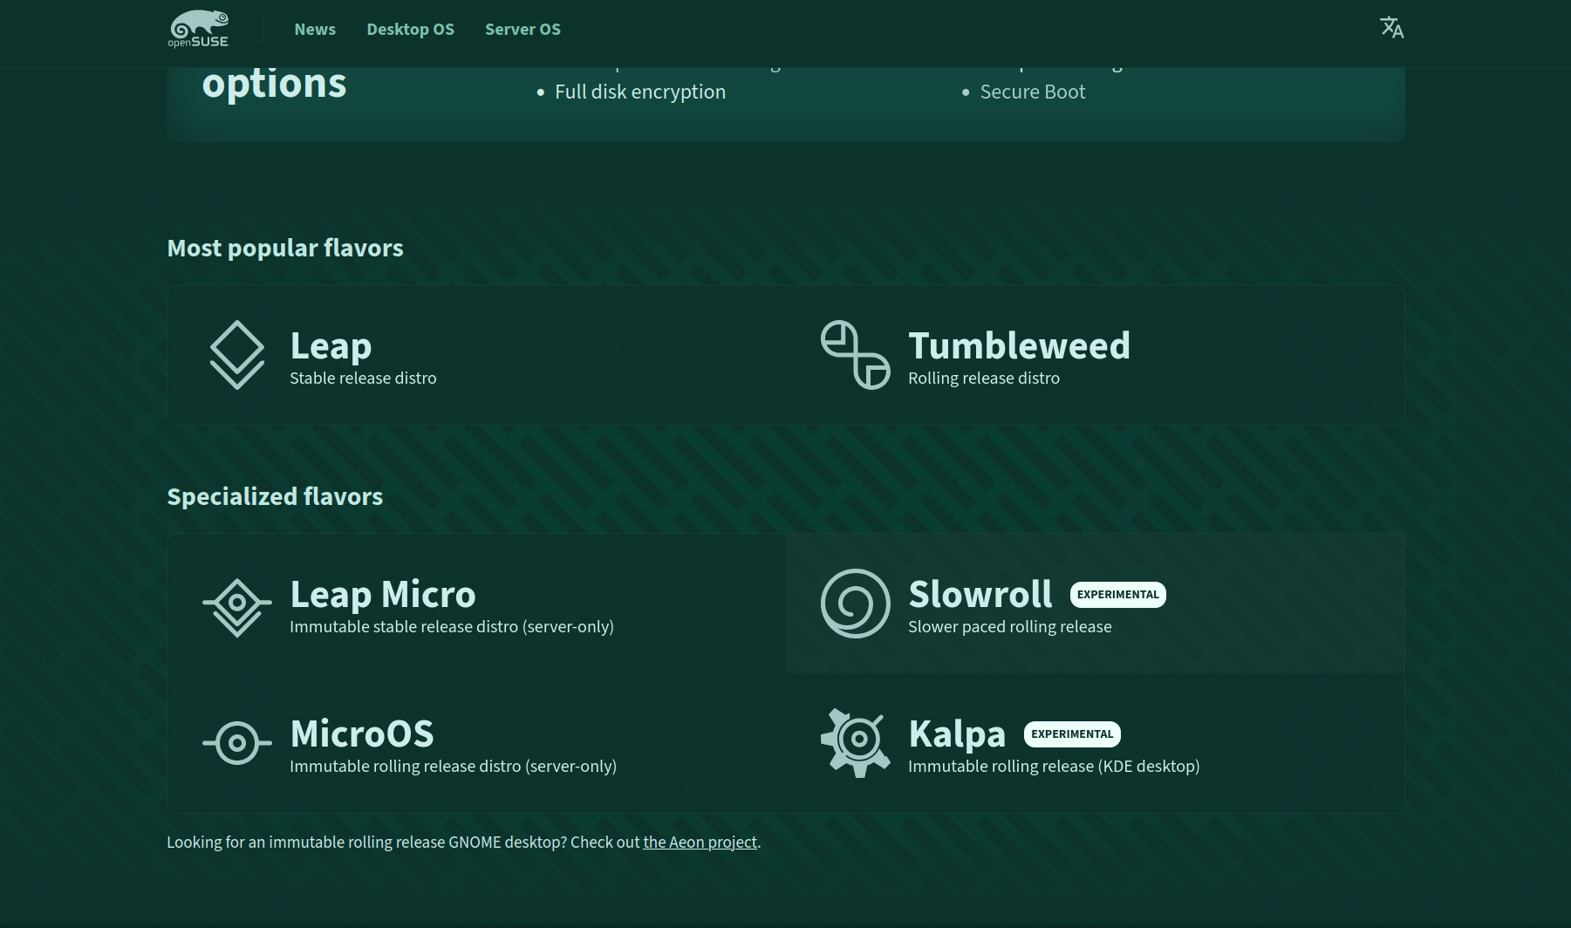Click the Kalpa EXPERIMENTAL badge
The height and width of the screenshot is (928, 1571).
click(1072, 734)
